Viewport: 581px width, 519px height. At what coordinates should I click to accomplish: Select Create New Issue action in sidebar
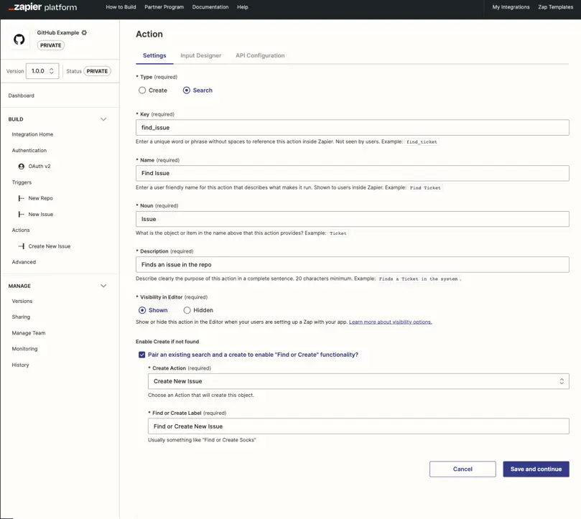(50, 246)
